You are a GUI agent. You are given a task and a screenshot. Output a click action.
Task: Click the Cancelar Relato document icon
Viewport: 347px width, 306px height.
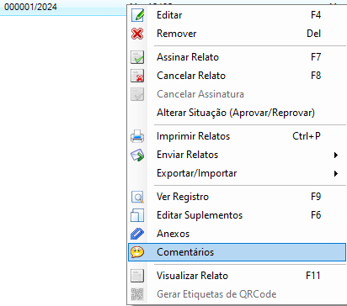pyautogui.click(x=137, y=76)
